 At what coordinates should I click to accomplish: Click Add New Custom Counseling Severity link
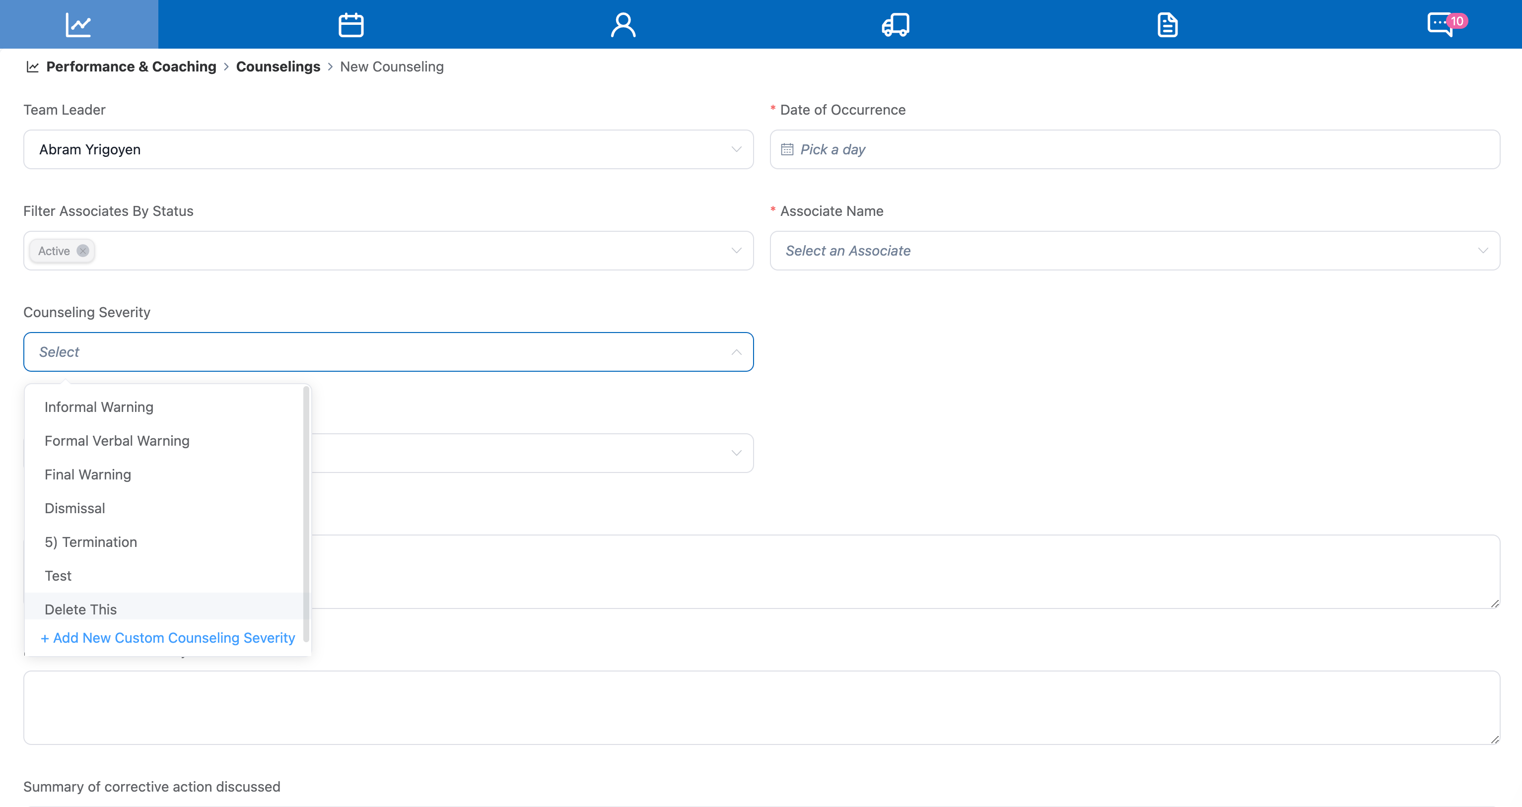[168, 637]
